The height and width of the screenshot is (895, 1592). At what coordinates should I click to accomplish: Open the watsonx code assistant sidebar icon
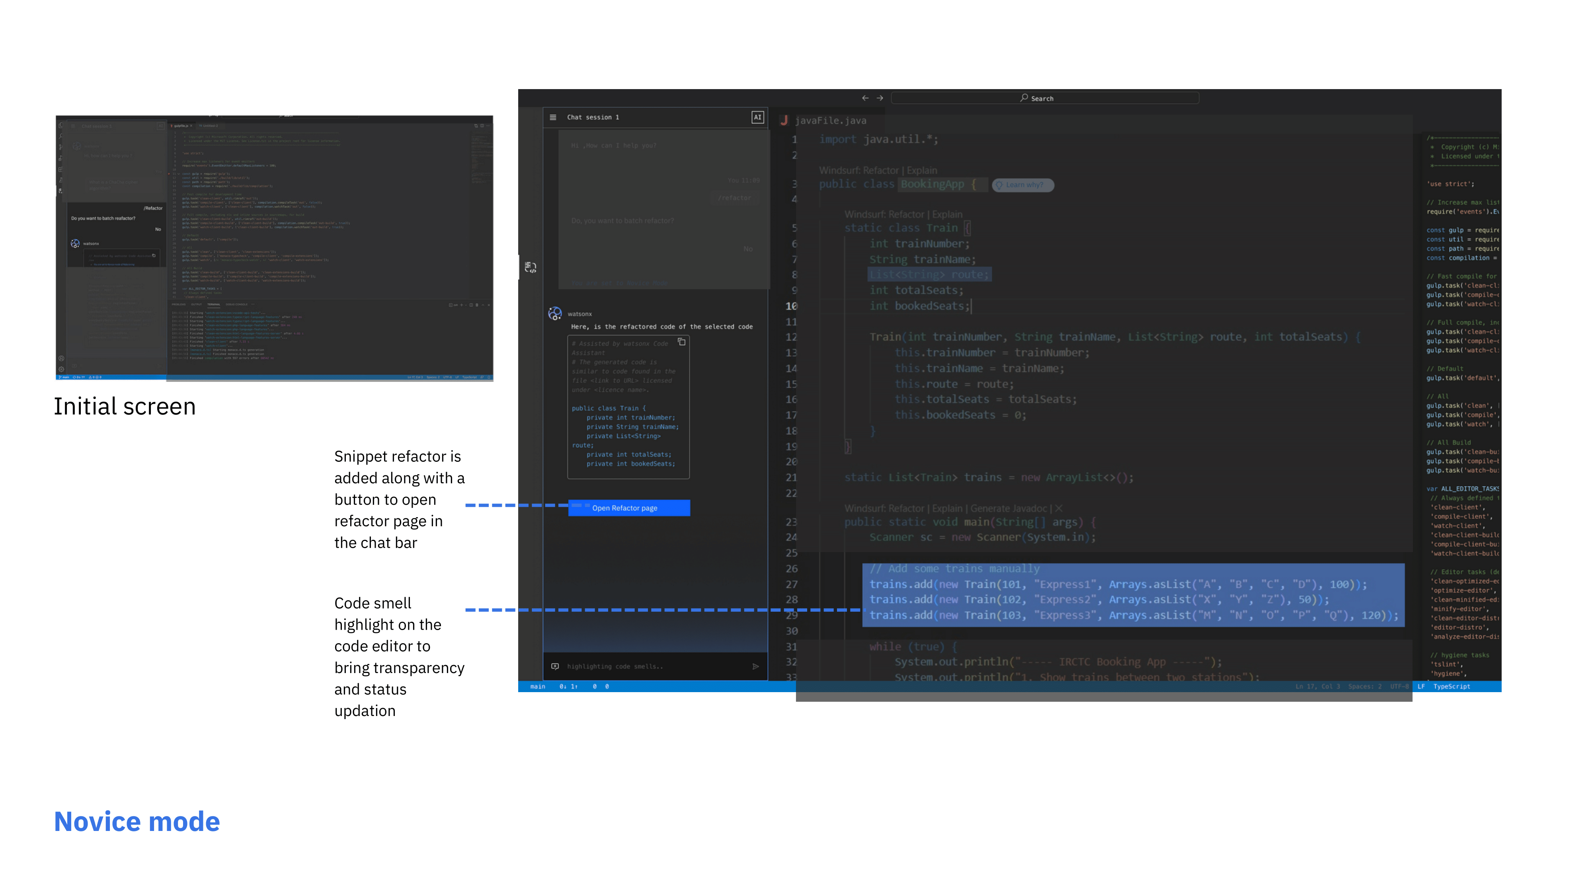[530, 267]
